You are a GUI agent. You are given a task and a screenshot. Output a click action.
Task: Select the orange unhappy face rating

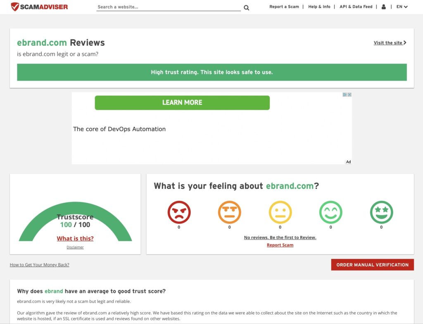pyautogui.click(x=229, y=212)
